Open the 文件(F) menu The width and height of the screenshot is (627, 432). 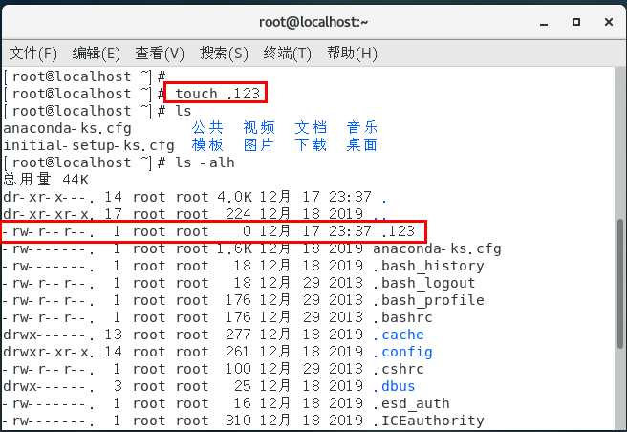32,54
